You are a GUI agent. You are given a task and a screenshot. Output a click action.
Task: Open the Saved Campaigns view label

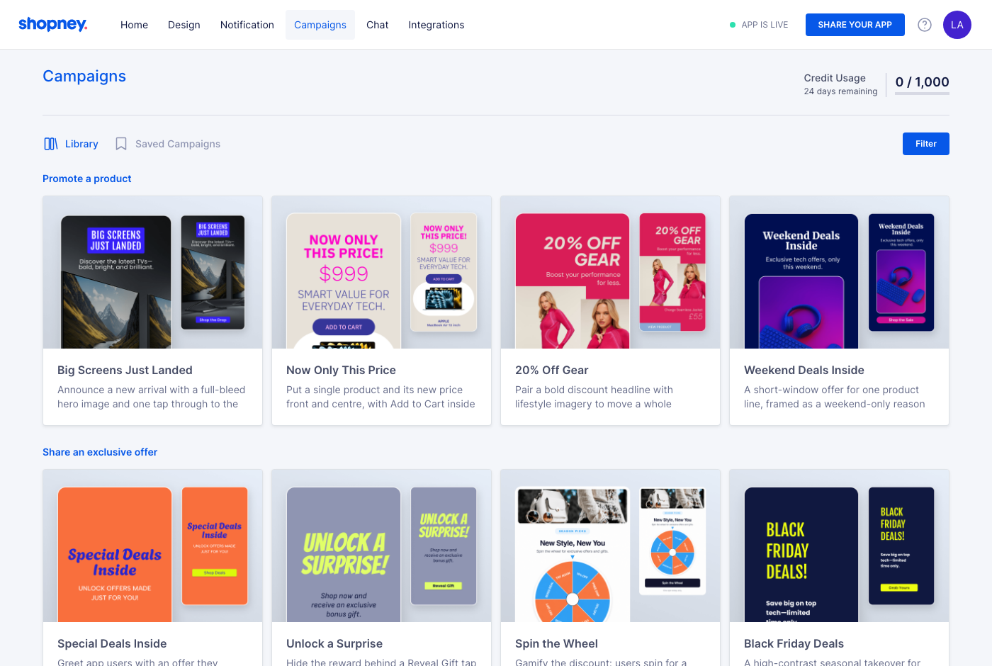pos(178,144)
